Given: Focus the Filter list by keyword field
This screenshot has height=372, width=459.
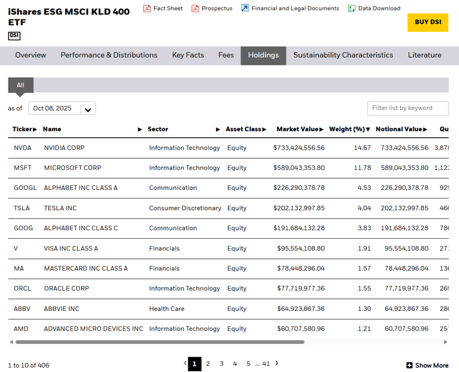Looking at the screenshot, I should [408, 108].
